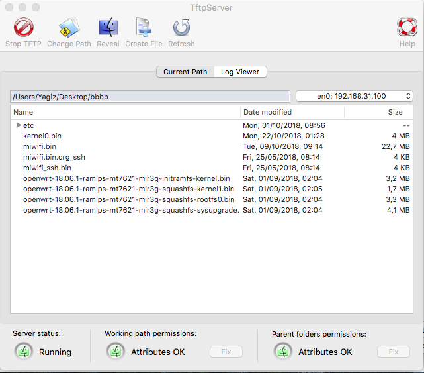Select the openwrt squashfs-rootfs0.bin file
424x373 pixels.
212,199
